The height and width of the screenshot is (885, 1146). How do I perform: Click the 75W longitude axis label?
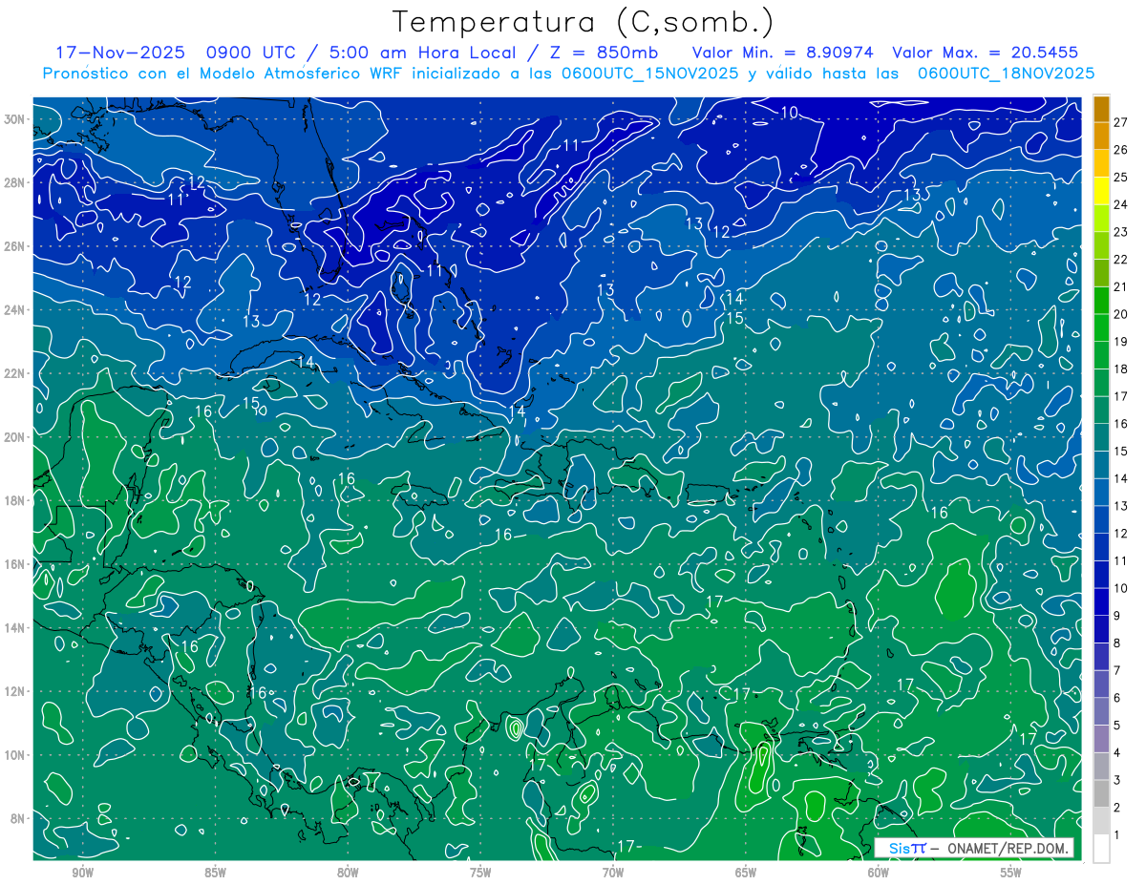[x=480, y=873]
